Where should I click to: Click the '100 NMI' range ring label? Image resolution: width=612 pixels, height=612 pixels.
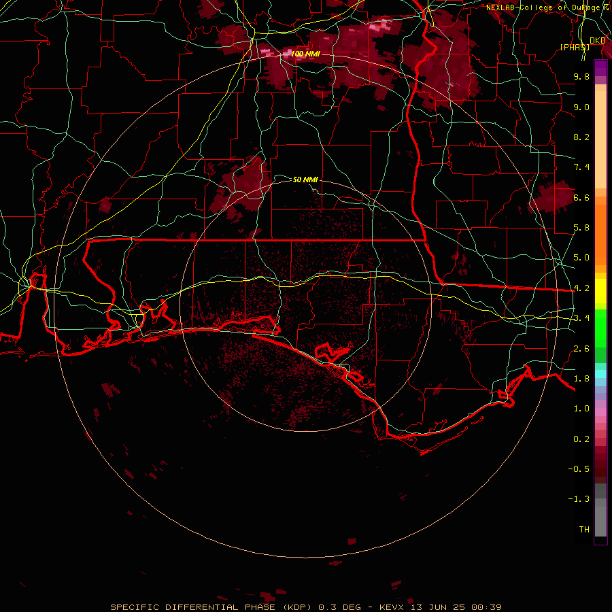click(305, 54)
